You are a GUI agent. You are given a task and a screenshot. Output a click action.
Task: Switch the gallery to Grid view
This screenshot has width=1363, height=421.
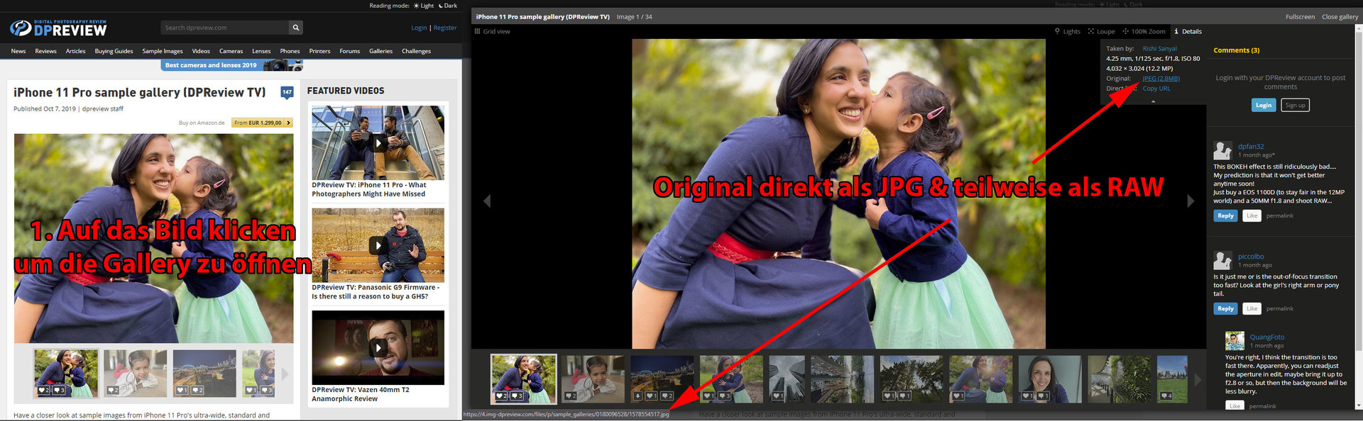[492, 31]
